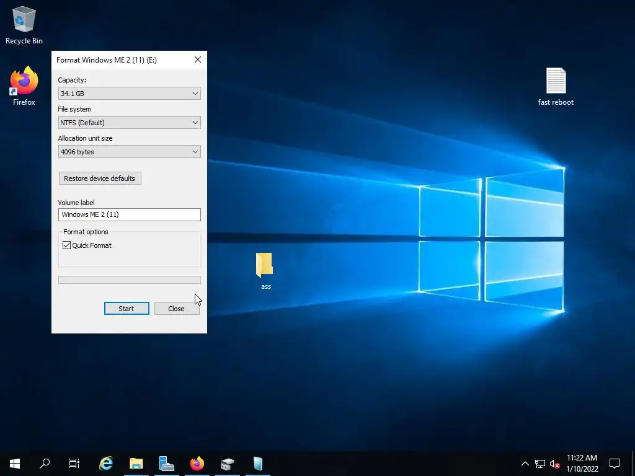The image size is (635, 476).
Task: Select the 'fast reboot' text file icon
Action: [556, 87]
